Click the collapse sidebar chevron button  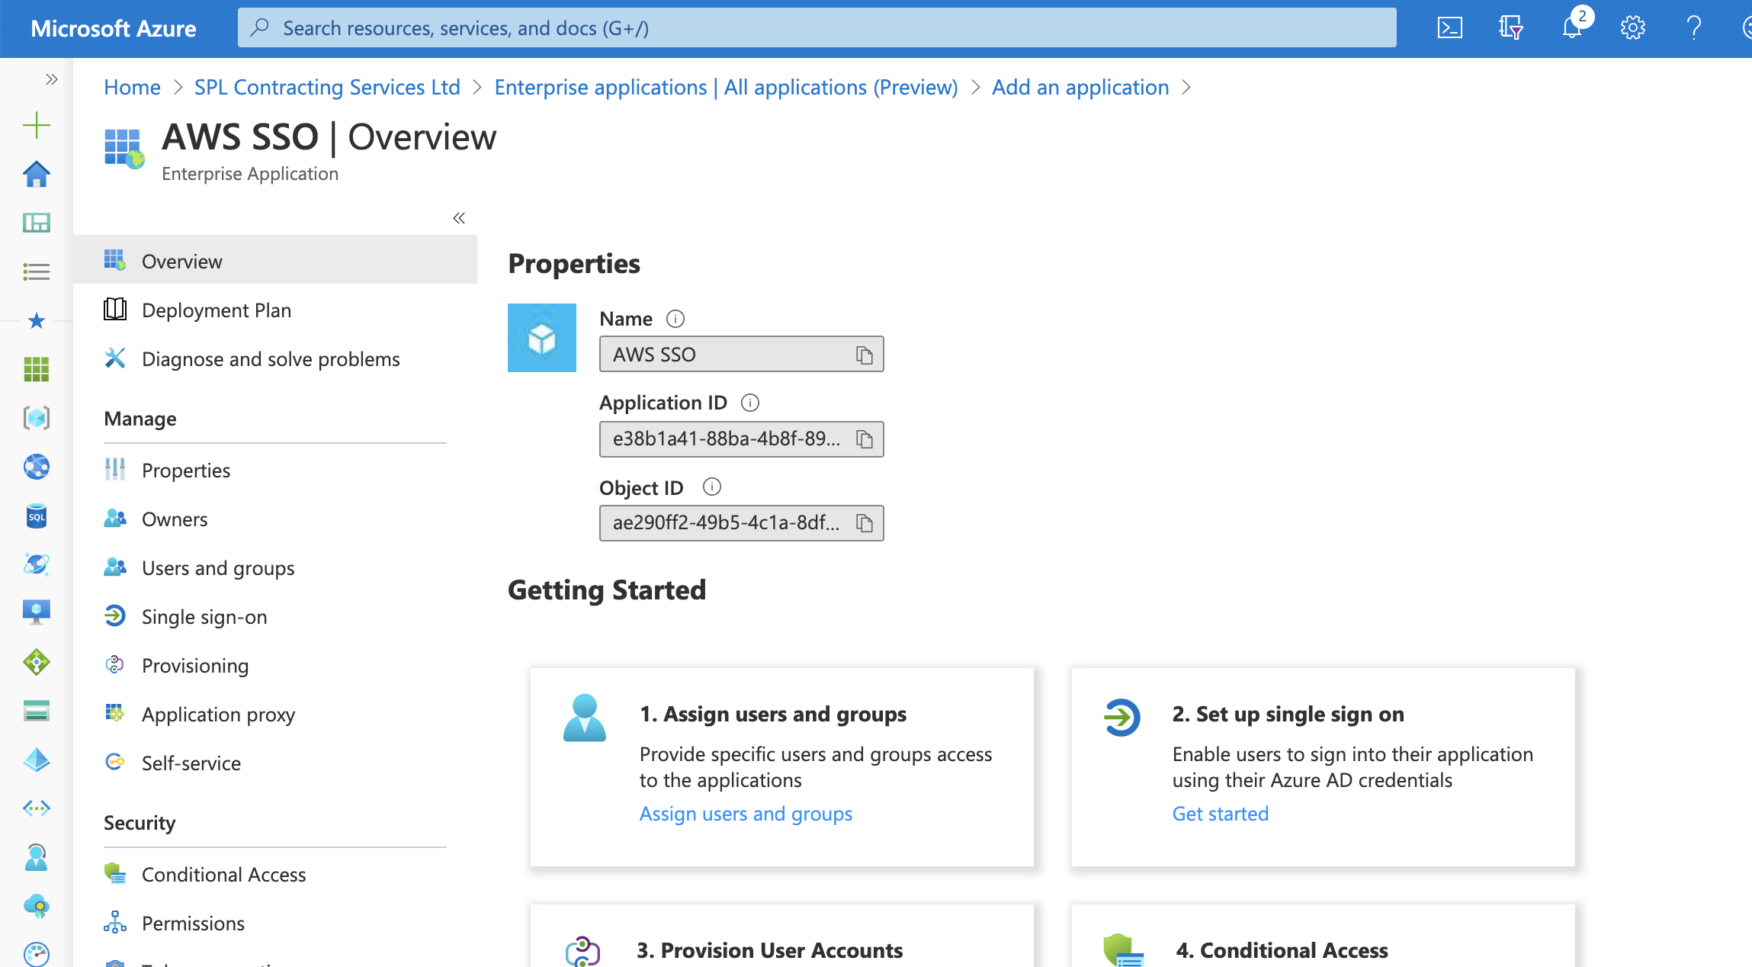pos(460,218)
